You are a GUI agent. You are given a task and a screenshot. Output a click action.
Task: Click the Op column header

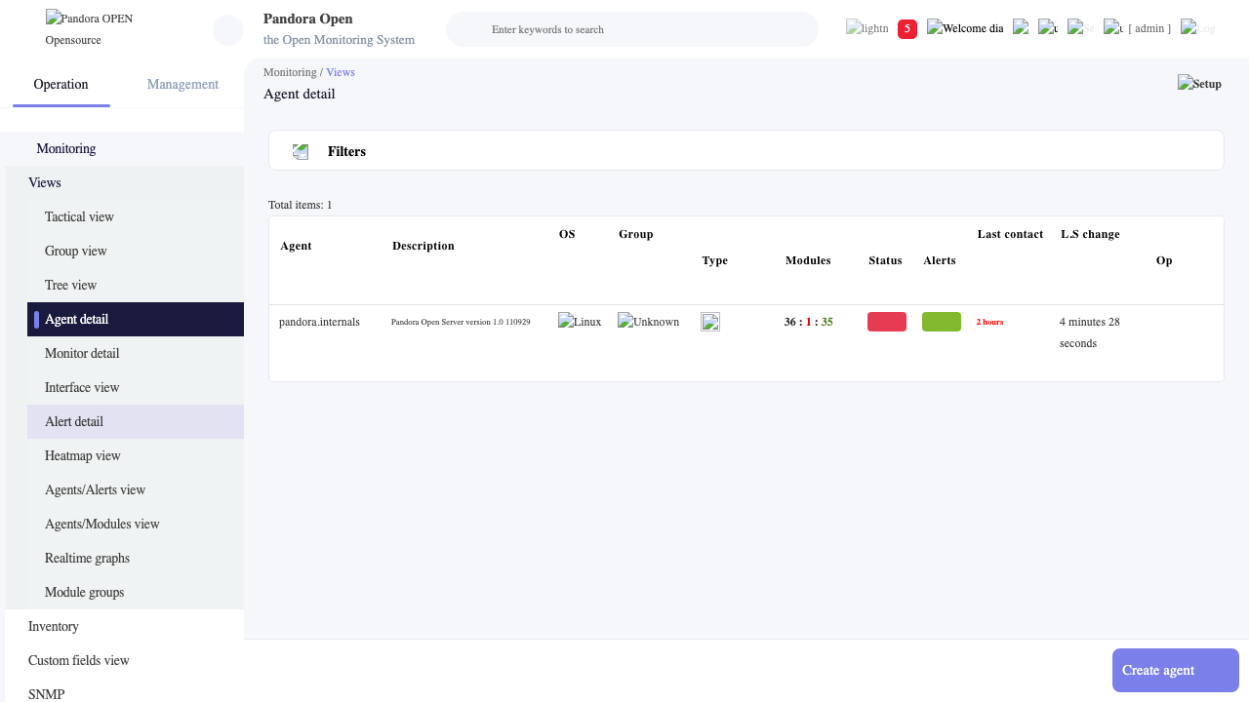1164,260
